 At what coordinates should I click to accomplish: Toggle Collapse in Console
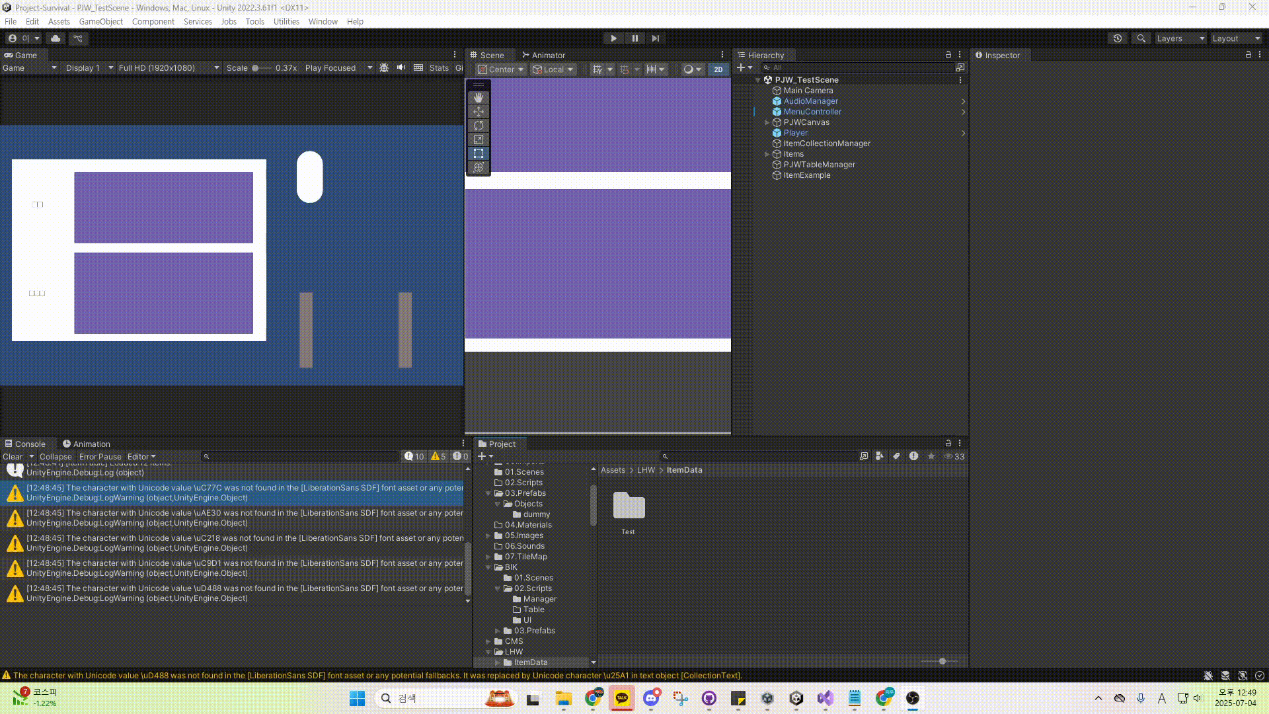[x=56, y=456]
